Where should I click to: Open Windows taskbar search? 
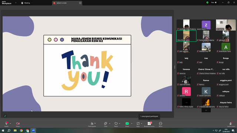pos(9,130)
